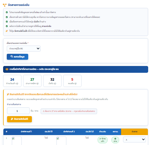The image size is (151, 145).
Task: Click the teams per group number field
Action: coord(18,111)
